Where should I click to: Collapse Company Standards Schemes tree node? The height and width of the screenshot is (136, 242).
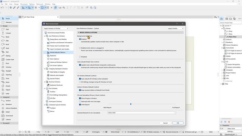click(45, 69)
